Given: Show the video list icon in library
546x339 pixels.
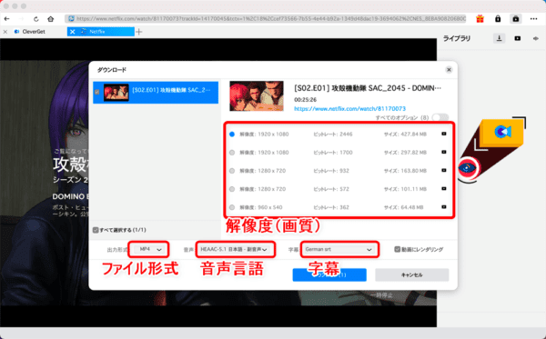Looking at the screenshot, I should (x=518, y=38).
